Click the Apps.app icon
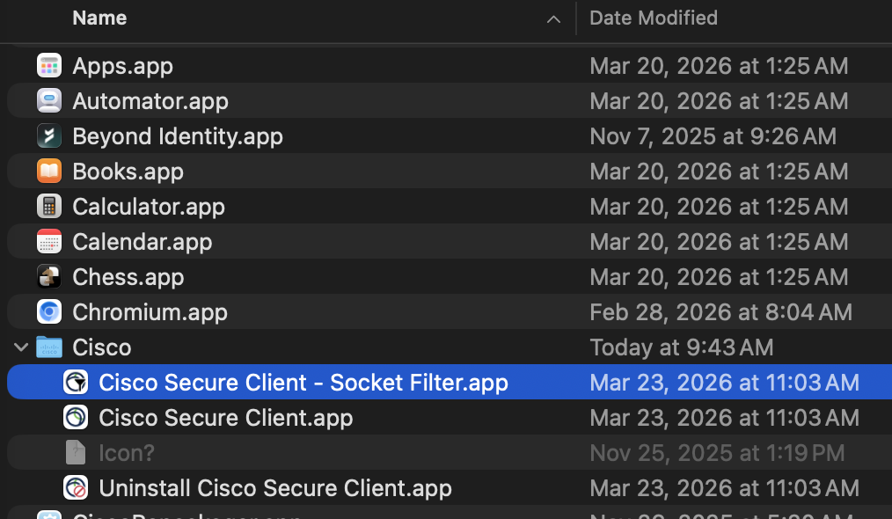 (49, 65)
